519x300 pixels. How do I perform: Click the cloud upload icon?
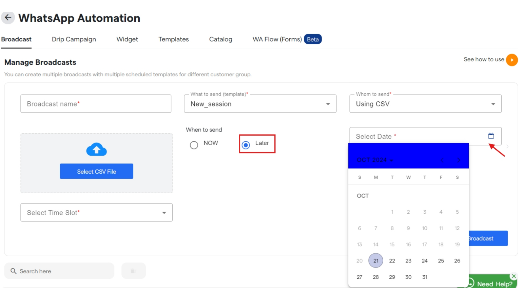click(x=97, y=149)
